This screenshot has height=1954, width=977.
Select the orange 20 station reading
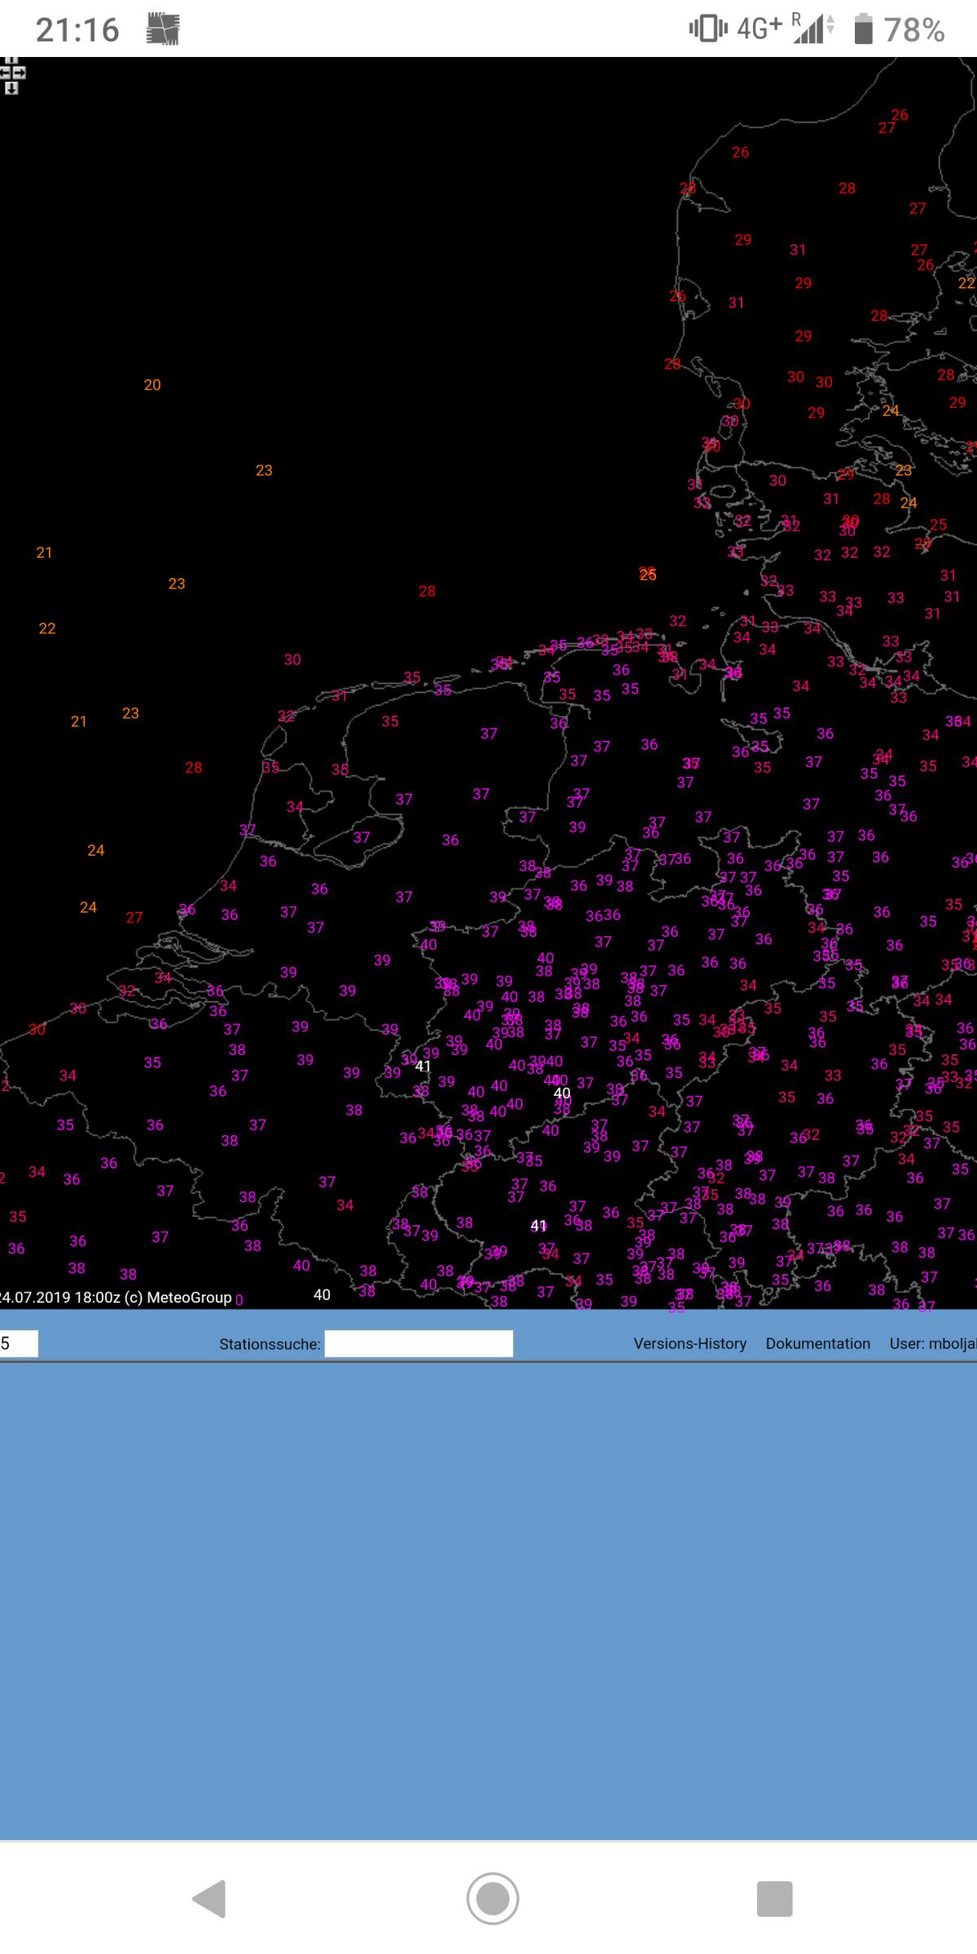152,385
